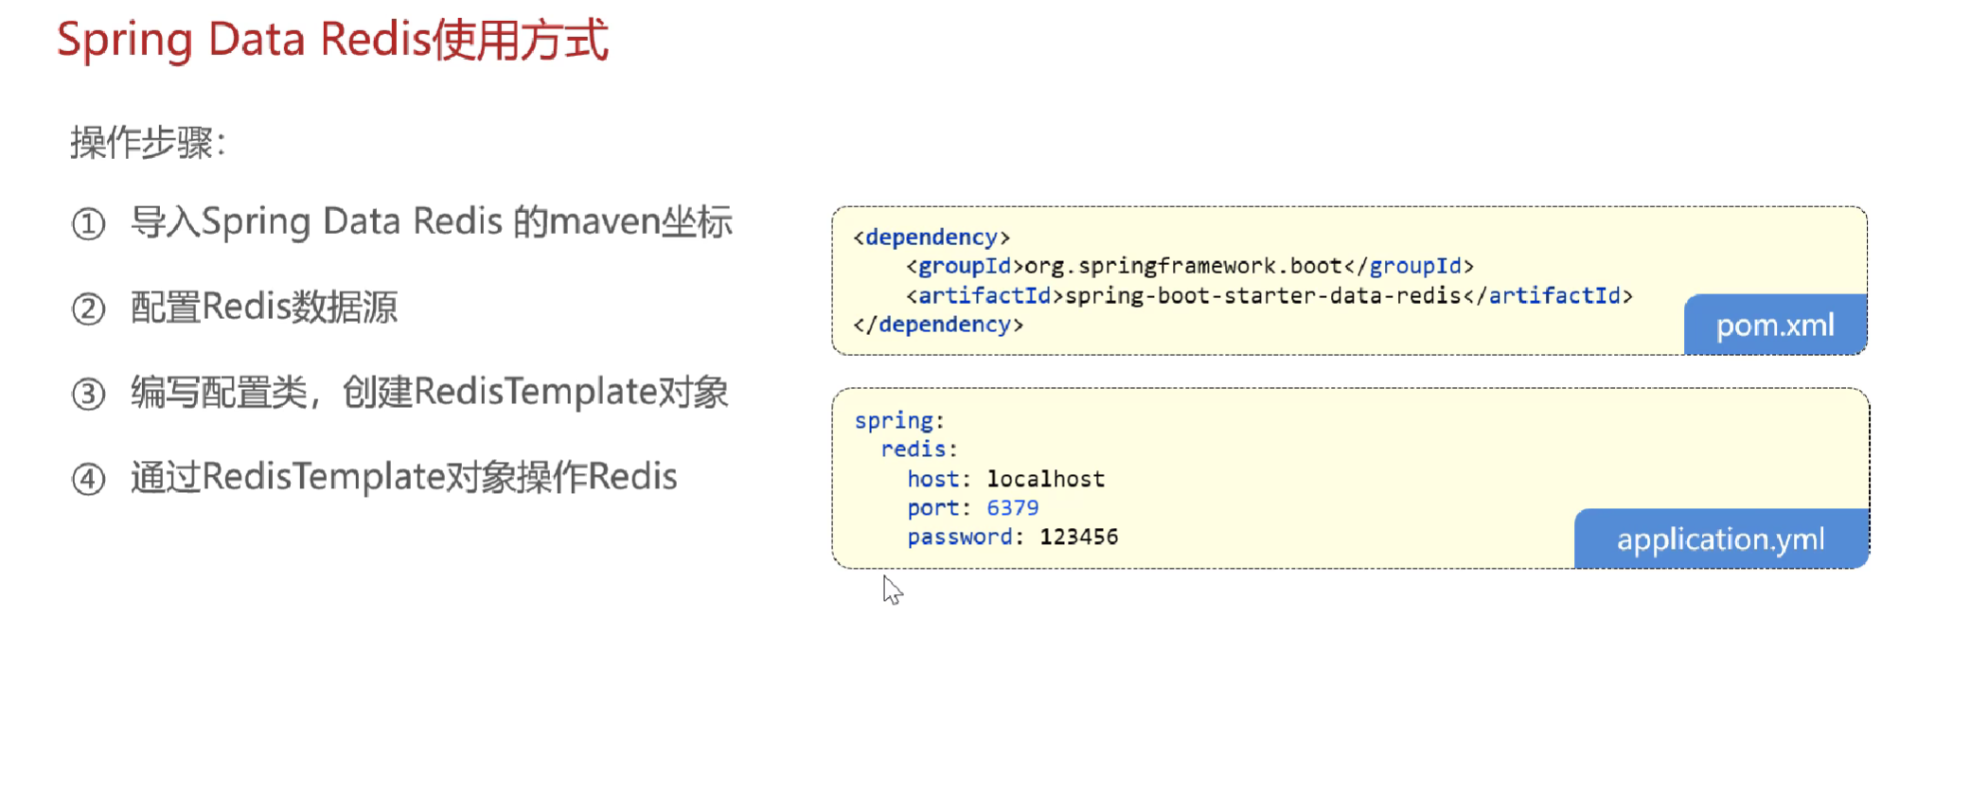The height and width of the screenshot is (793, 1988).
Task: Click the groupId org.springframework.boot line
Action: point(1189,267)
